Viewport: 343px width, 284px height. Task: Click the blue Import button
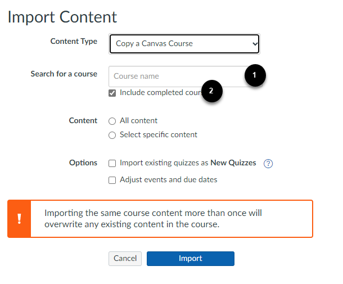pyautogui.click(x=190, y=258)
